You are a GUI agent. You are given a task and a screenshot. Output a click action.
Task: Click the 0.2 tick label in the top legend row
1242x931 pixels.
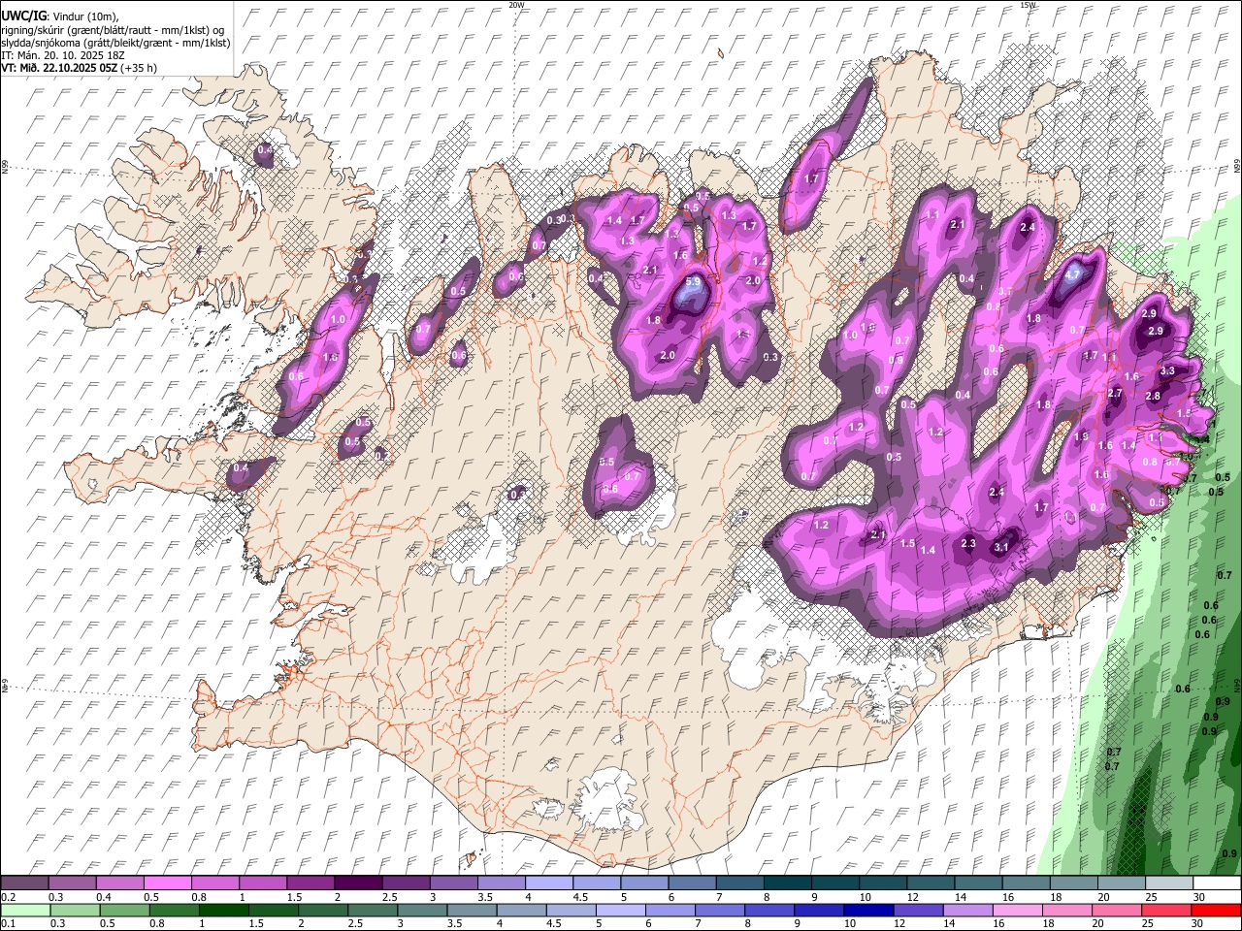tap(8, 897)
